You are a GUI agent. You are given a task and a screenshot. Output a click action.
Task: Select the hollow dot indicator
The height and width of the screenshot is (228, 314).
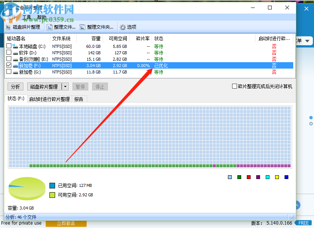[311, 124]
